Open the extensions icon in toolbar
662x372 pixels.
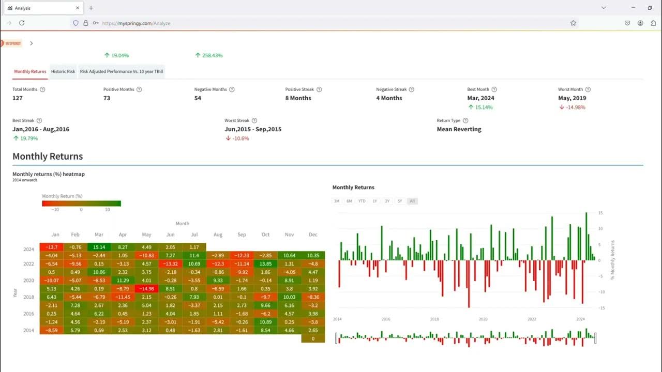pyautogui.click(x=653, y=23)
